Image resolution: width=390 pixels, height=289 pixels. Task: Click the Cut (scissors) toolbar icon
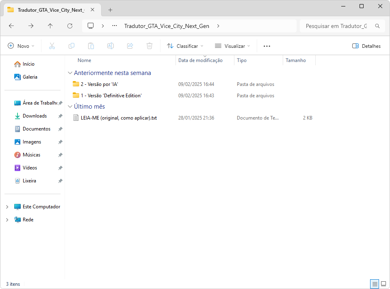52,46
